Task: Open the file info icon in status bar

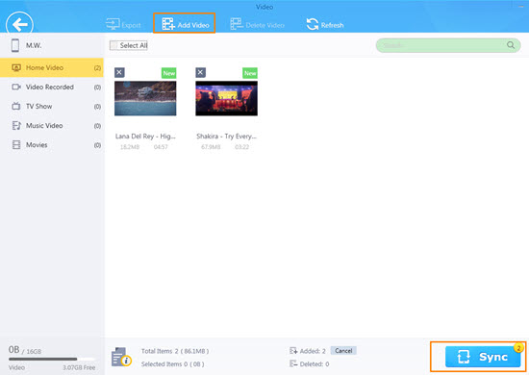Action: (x=121, y=358)
